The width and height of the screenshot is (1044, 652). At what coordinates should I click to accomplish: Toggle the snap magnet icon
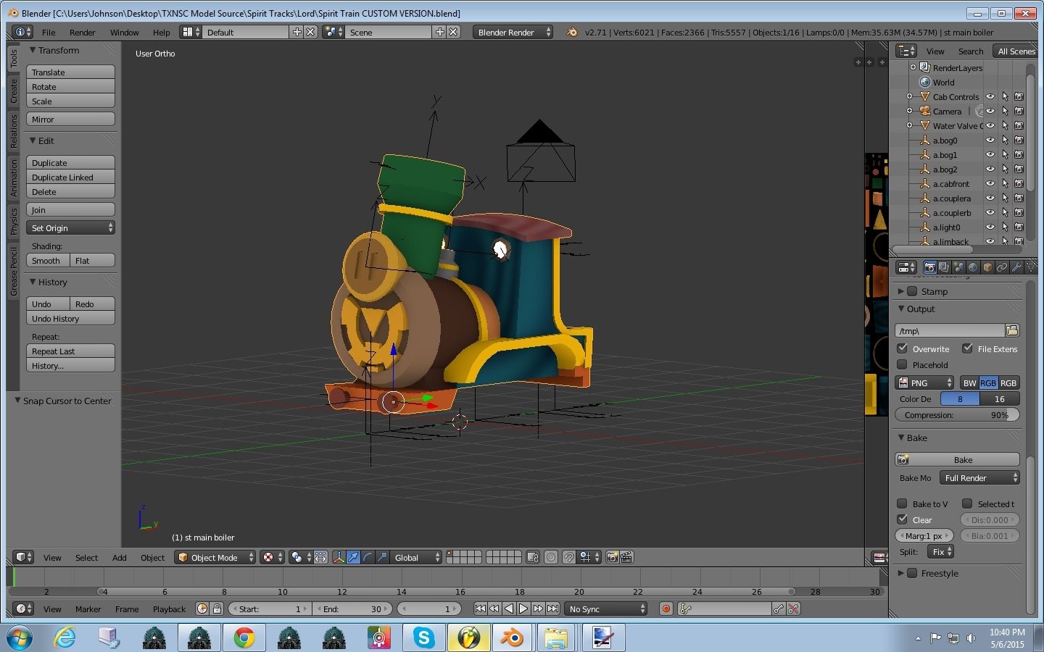point(569,557)
